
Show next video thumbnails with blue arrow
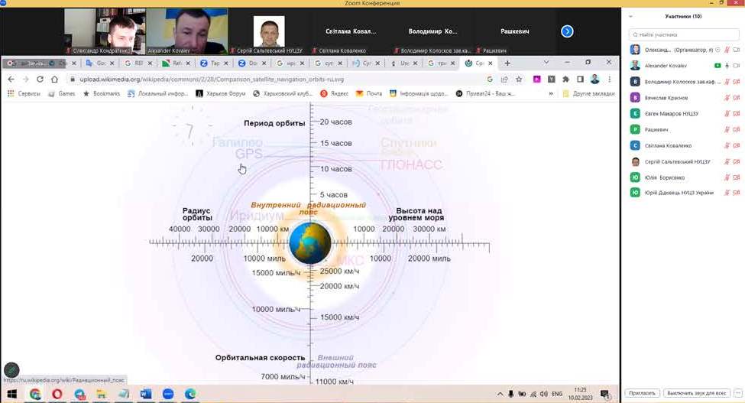click(567, 31)
